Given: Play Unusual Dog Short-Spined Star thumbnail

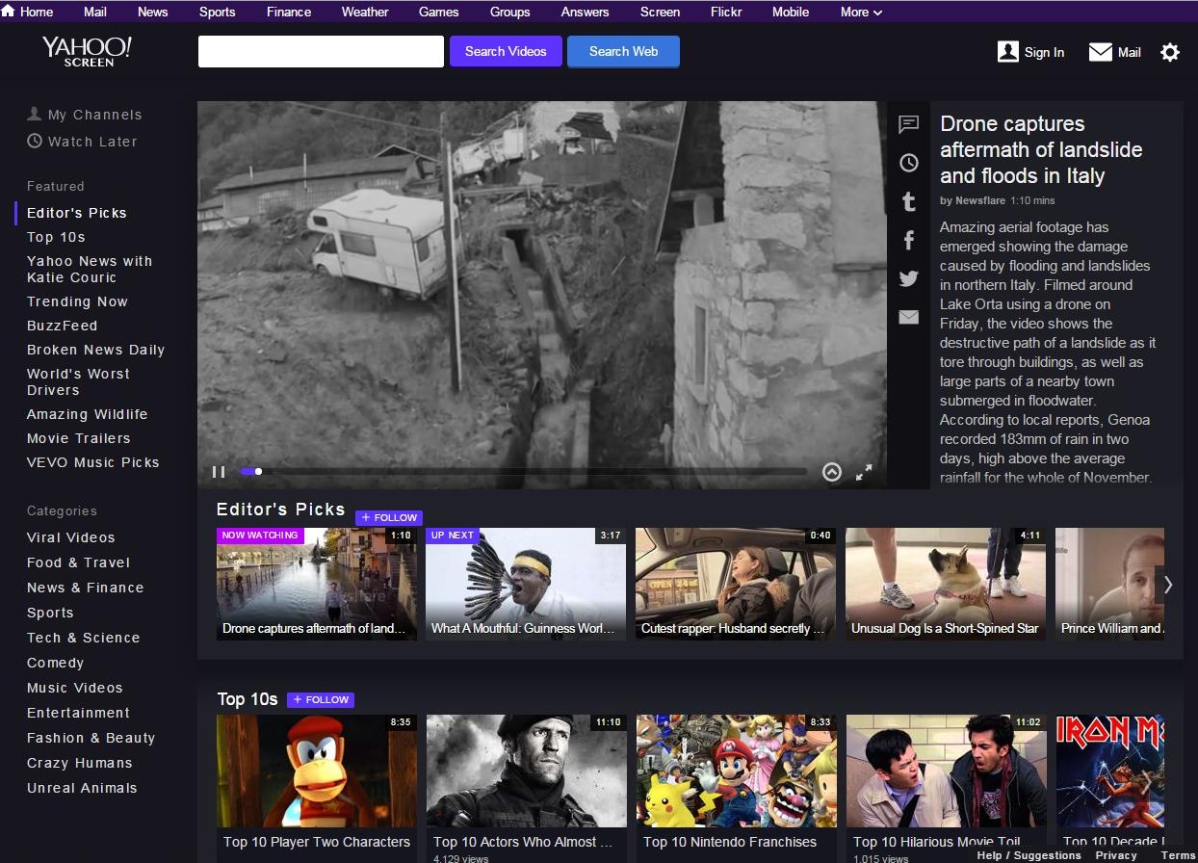Looking at the screenshot, I should pyautogui.click(x=946, y=584).
